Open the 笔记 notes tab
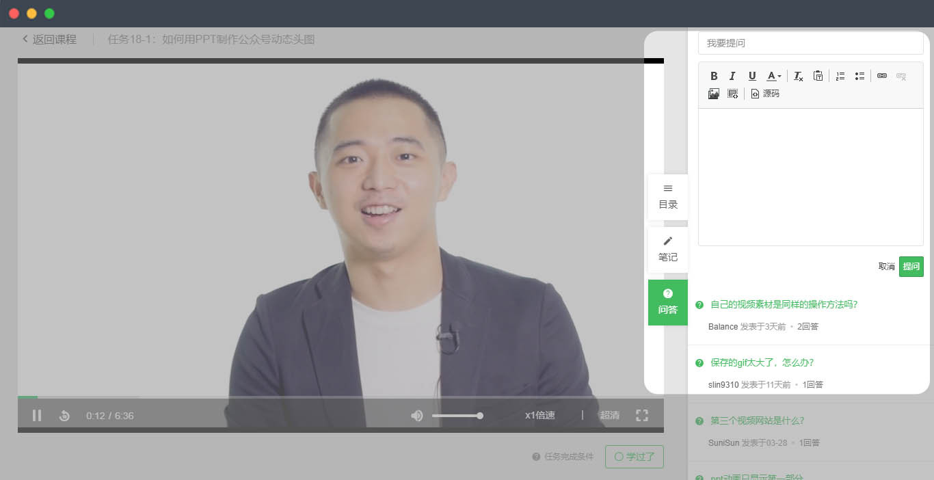Viewport: 934px width, 480px height. [x=668, y=250]
